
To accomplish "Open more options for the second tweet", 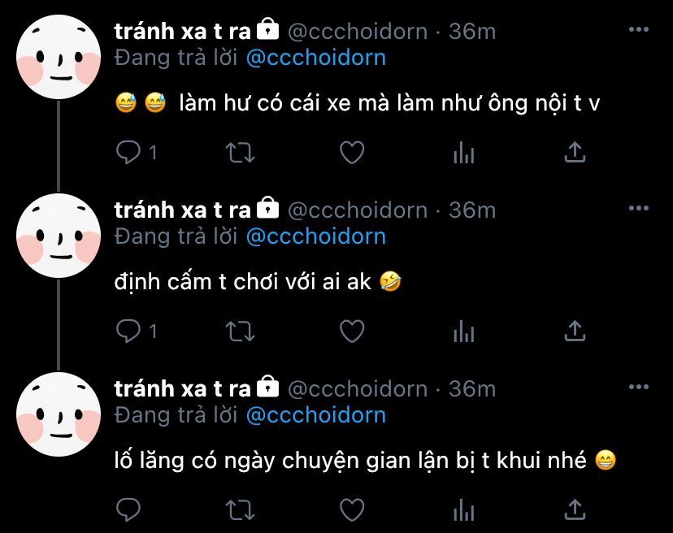I will point(638,208).
